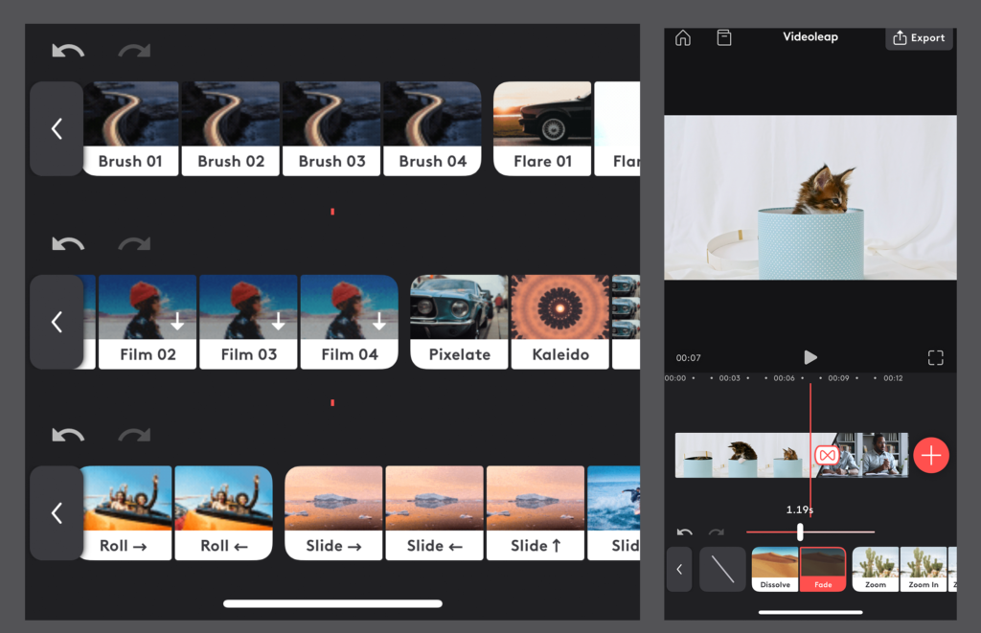Select the None transition with diagonal line
This screenshot has width=981, height=633.
pos(723,569)
